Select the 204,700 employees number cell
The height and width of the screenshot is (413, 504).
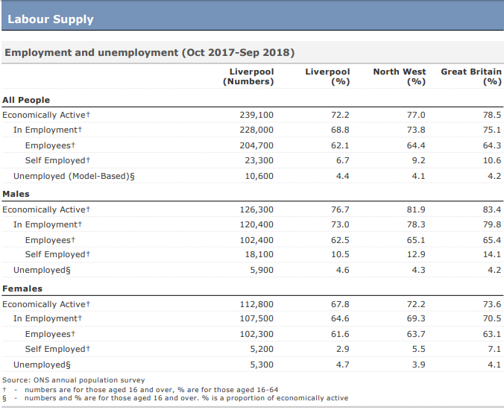[x=256, y=145]
